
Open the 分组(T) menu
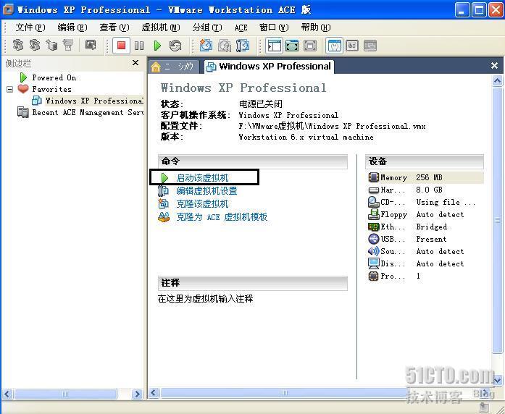point(206,28)
